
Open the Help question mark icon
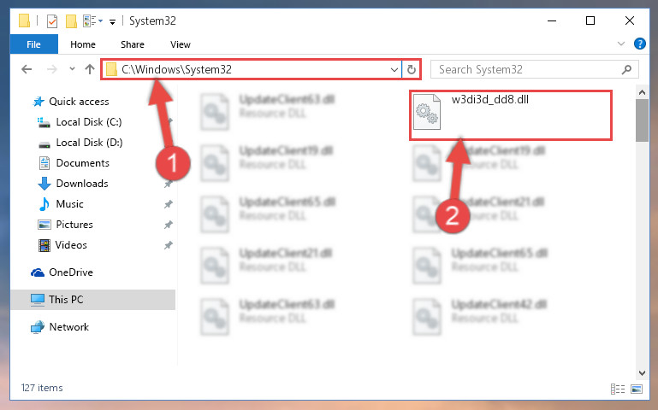click(x=640, y=44)
